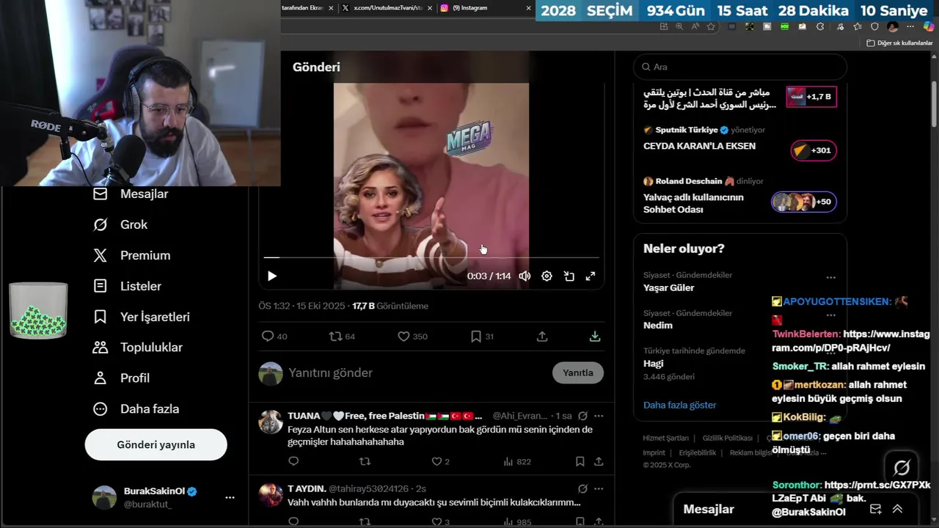
Task: Open more options for Yaşar Güler trend
Action: (x=830, y=278)
